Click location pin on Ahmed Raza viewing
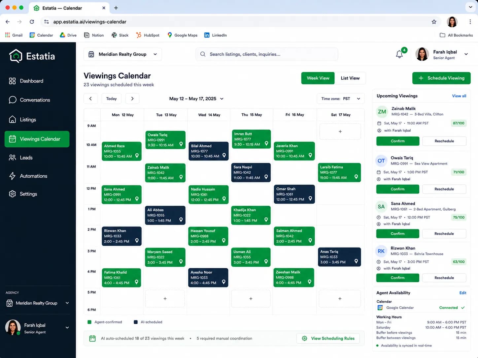Image resolution: width=478 pixels, height=358 pixels. click(137, 156)
